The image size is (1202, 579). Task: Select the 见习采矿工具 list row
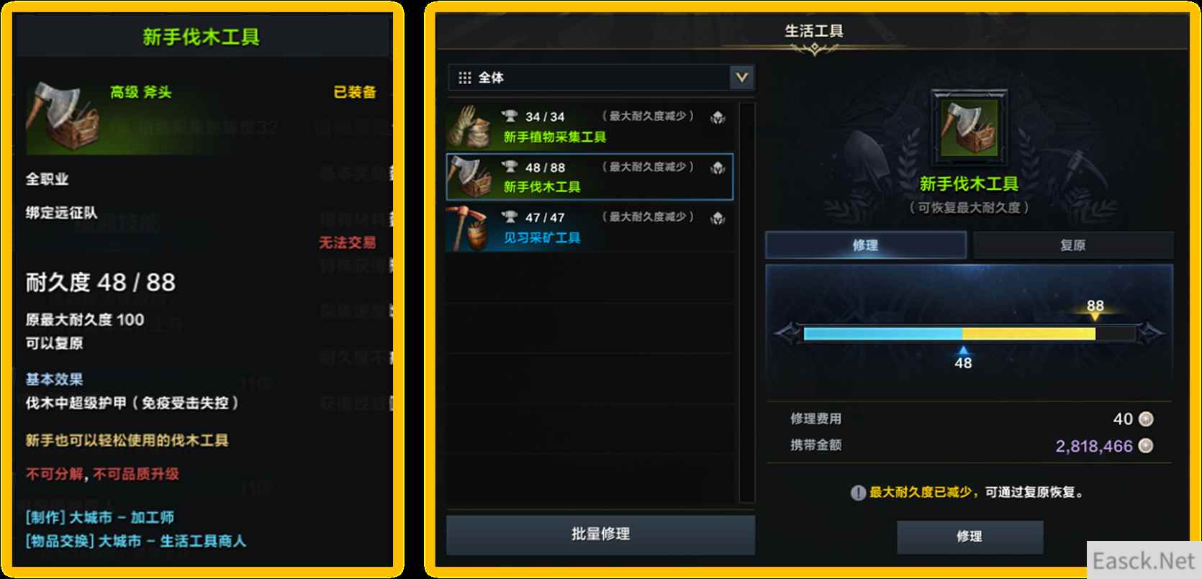[x=589, y=227]
